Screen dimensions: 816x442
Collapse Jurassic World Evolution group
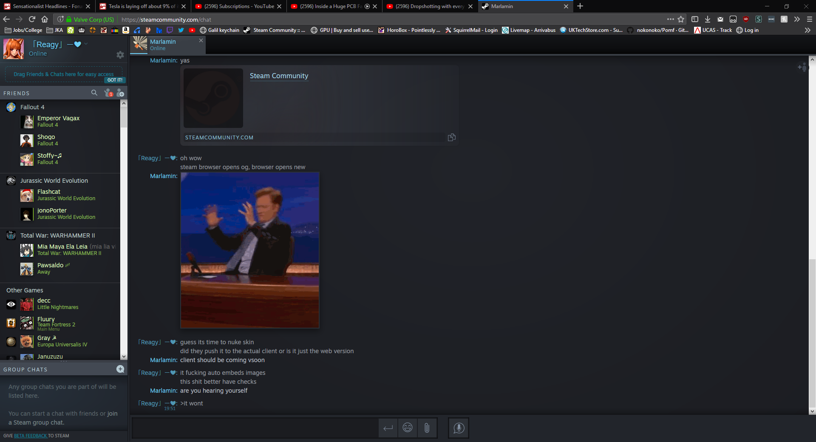tap(54, 181)
